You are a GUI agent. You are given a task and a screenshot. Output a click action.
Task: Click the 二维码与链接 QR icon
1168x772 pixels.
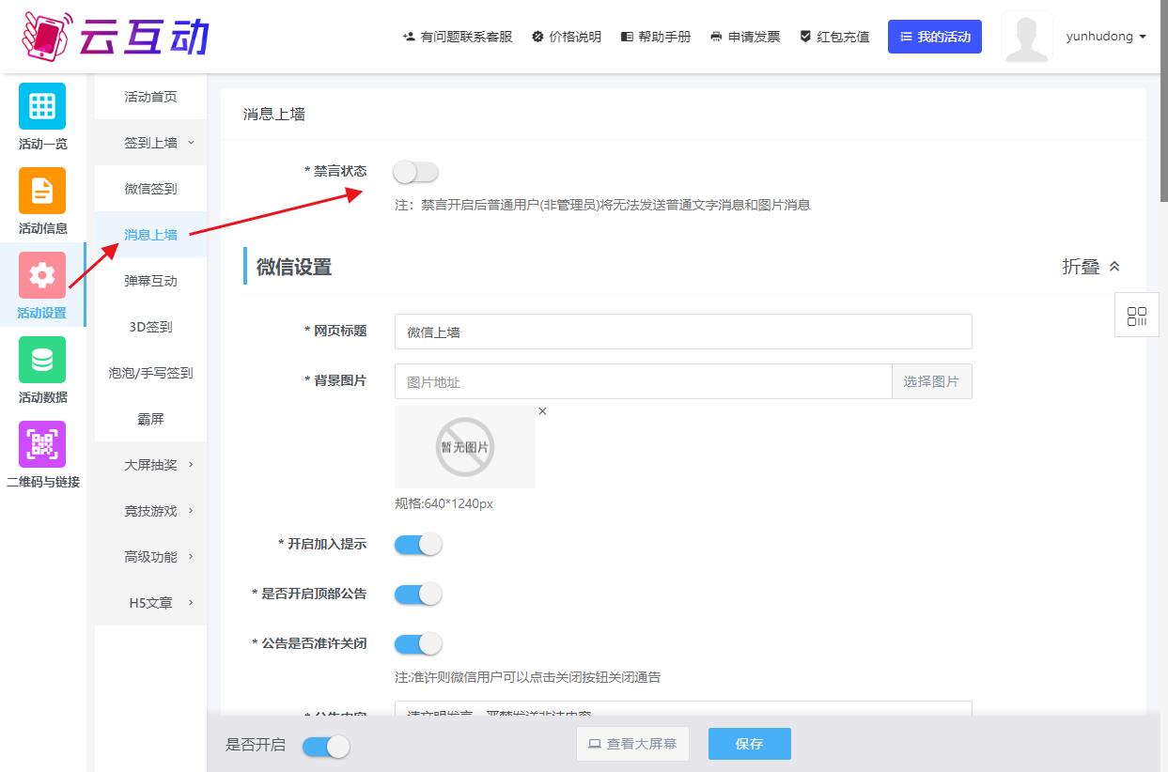42,444
